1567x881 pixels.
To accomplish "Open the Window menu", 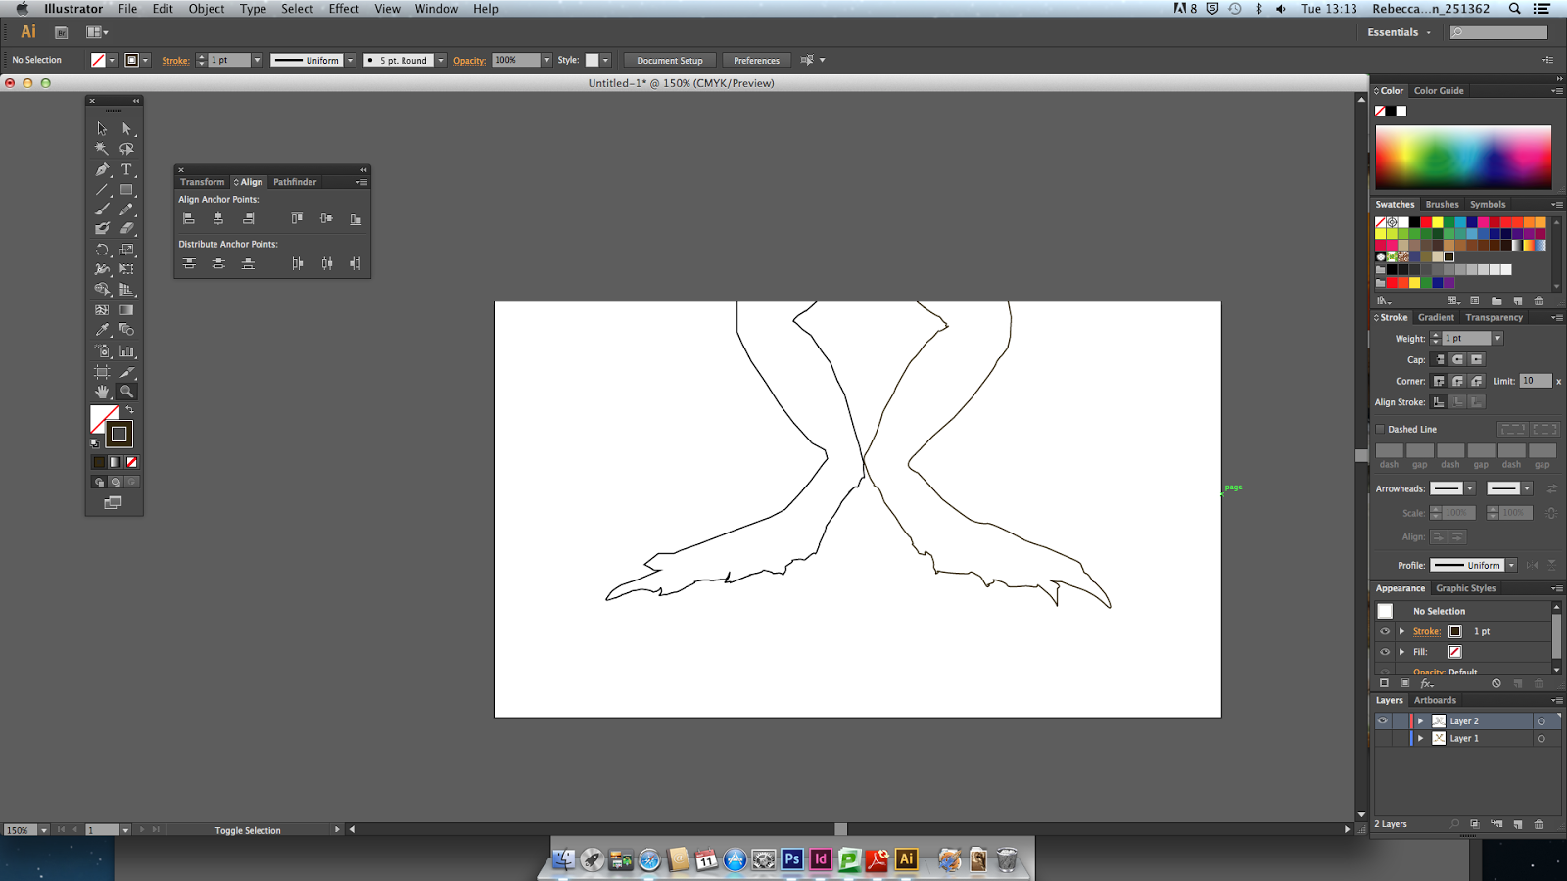I will 436,9.
